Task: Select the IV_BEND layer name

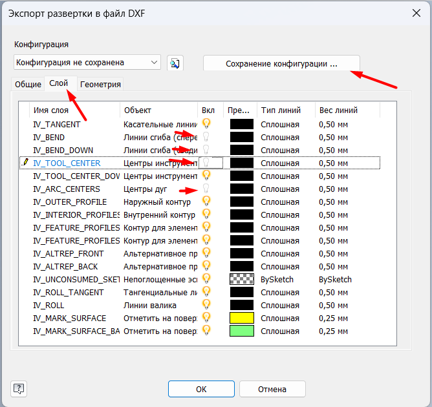Action: click(x=49, y=138)
